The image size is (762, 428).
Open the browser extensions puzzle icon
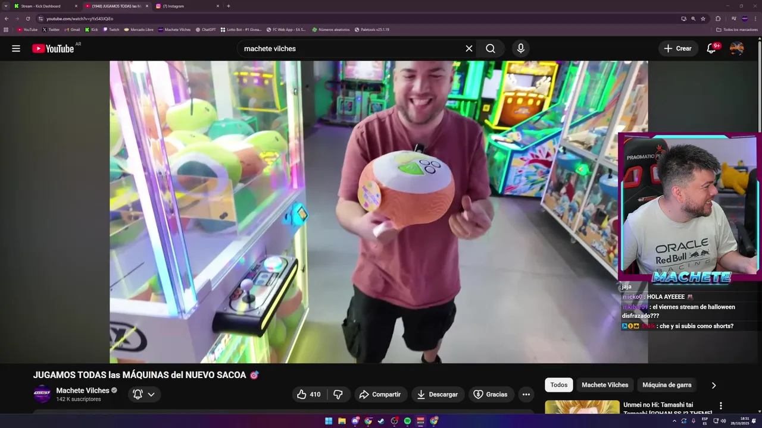718,18
